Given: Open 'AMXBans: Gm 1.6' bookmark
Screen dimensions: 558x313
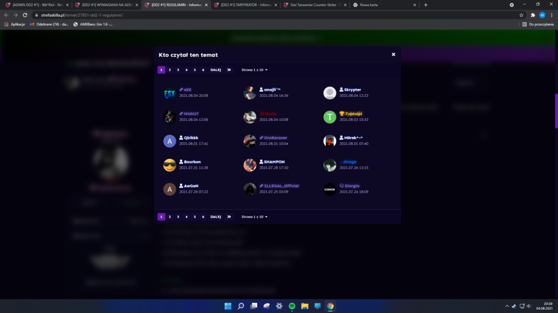Looking at the screenshot, I should 93,24.
